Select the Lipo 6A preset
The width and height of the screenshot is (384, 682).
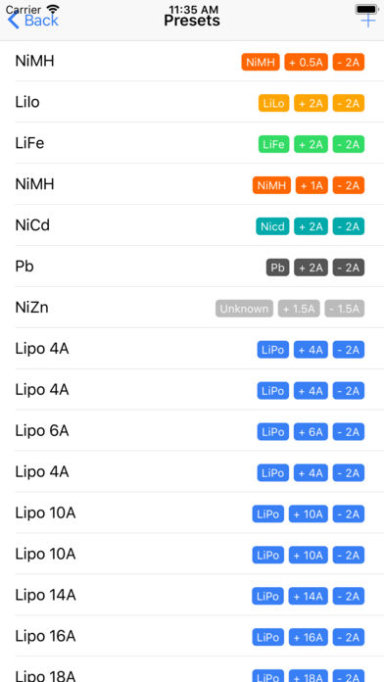point(192,430)
